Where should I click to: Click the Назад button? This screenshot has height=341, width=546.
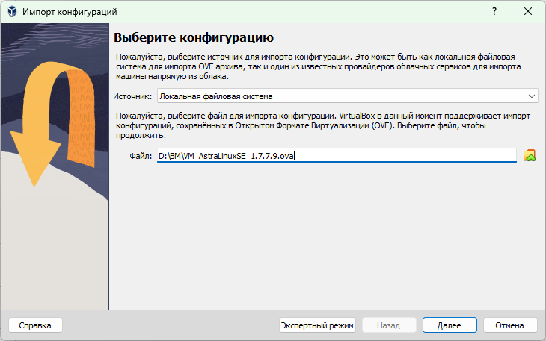click(388, 325)
